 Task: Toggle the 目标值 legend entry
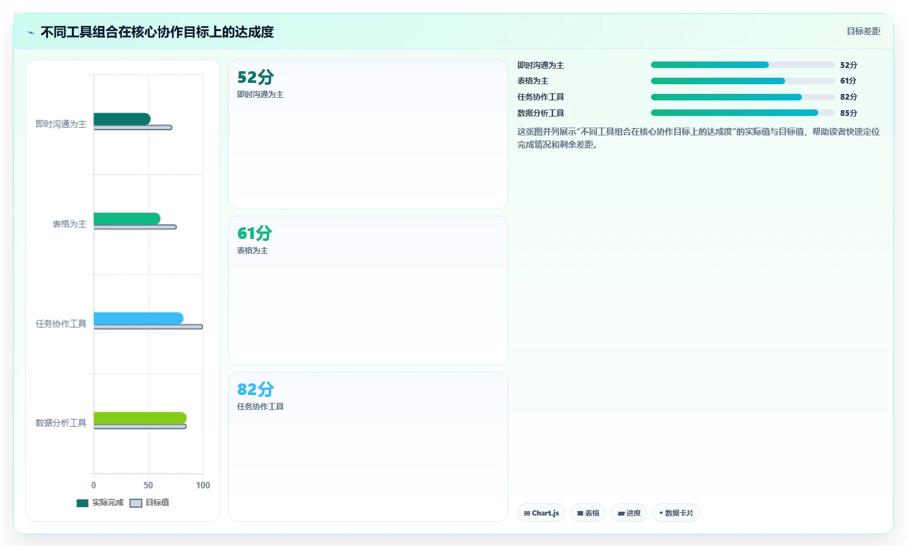(x=150, y=503)
